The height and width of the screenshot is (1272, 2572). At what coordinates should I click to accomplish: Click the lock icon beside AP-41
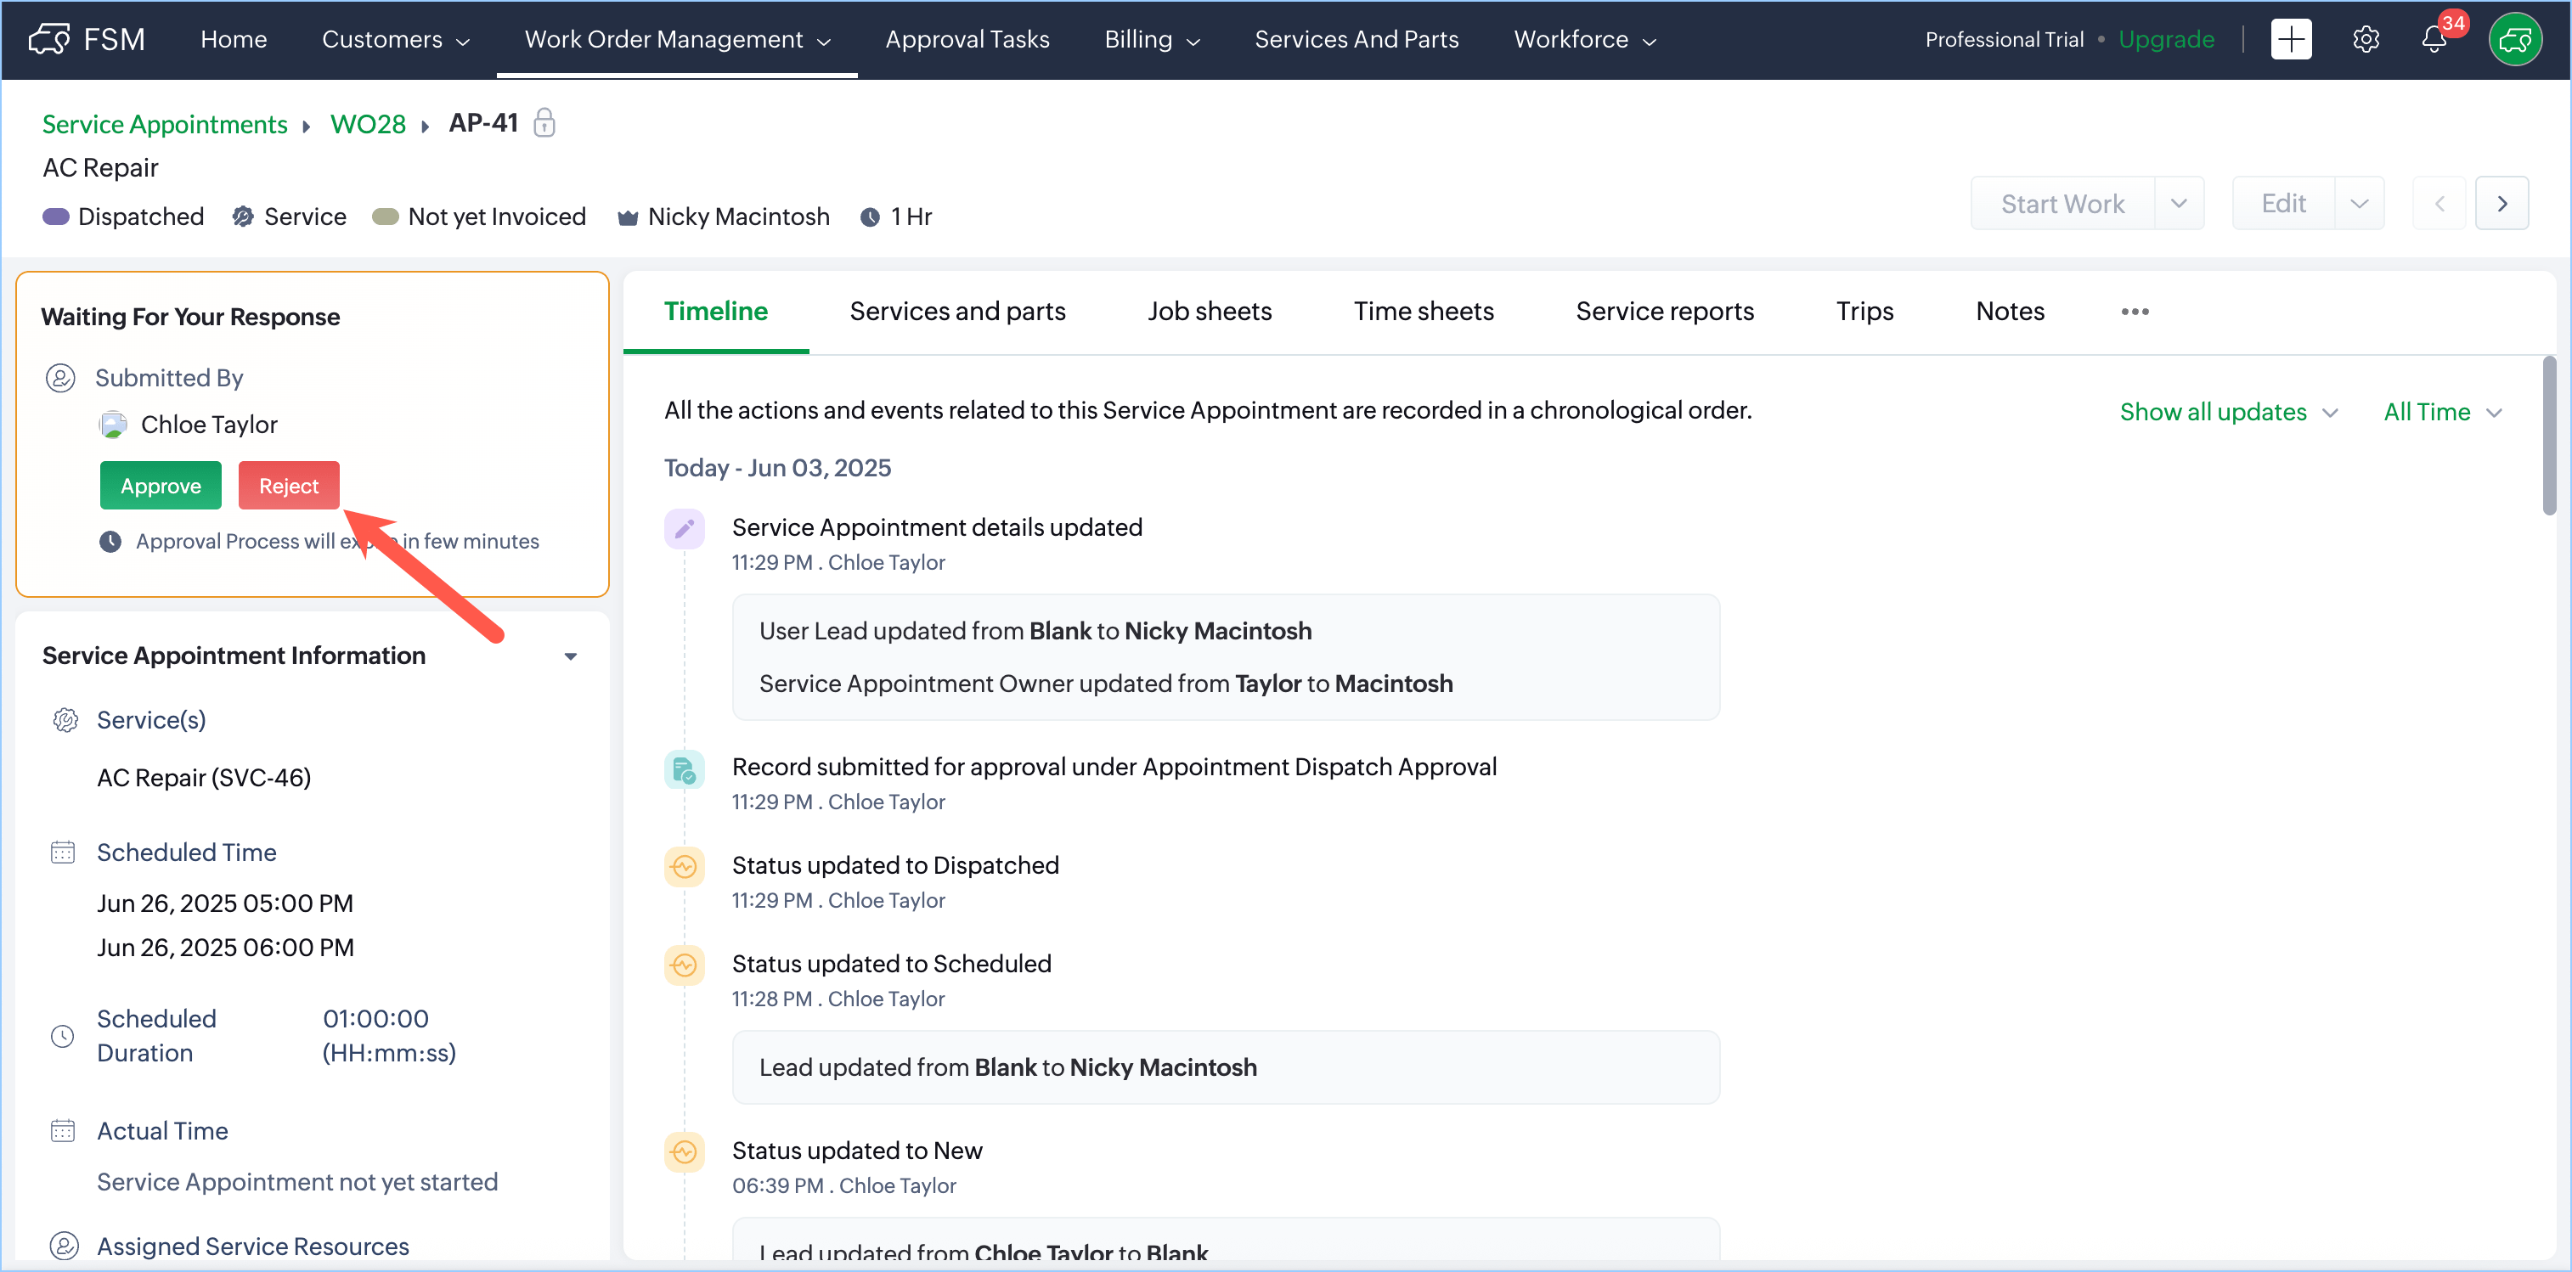click(x=544, y=123)
